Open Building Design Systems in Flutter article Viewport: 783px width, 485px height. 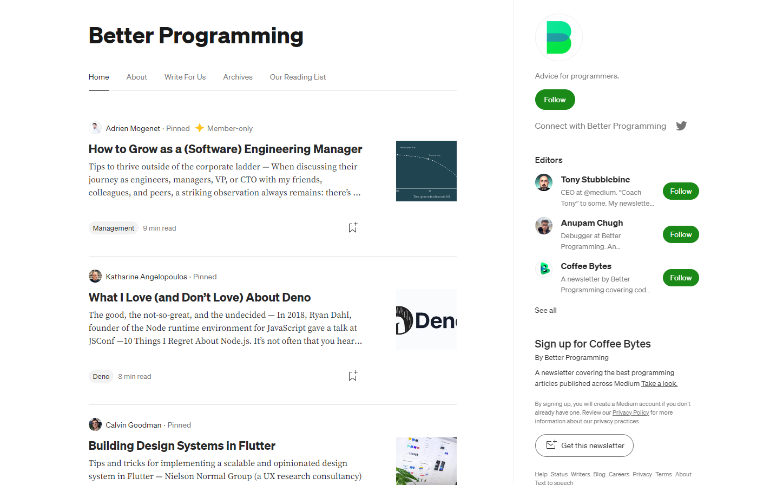click(182, 445)
